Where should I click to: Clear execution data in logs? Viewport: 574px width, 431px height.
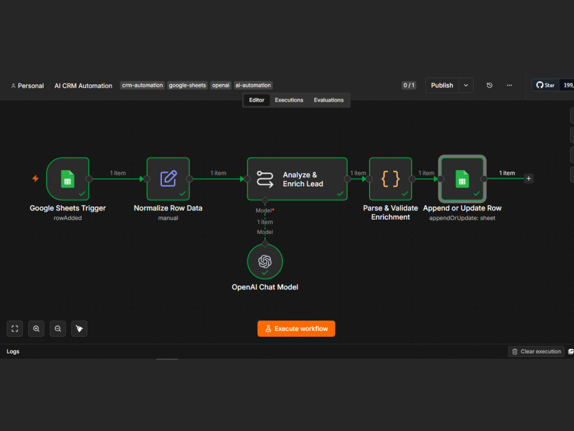[536, 352]
